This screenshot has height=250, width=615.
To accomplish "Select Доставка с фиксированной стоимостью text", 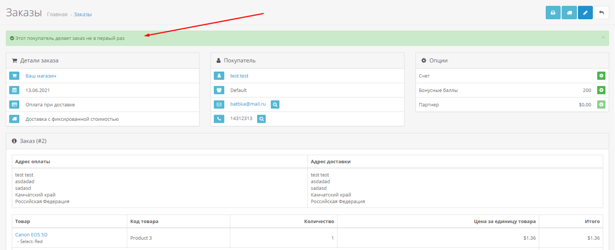I will [x=72, y=119].
